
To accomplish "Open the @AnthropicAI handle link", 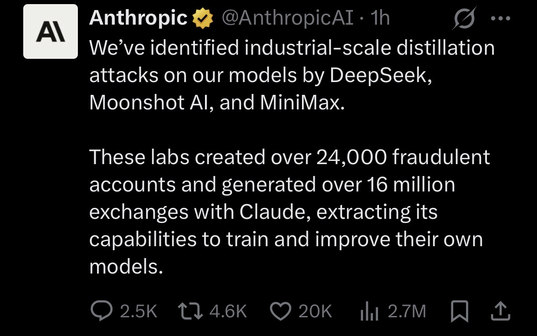I will 288,18.
